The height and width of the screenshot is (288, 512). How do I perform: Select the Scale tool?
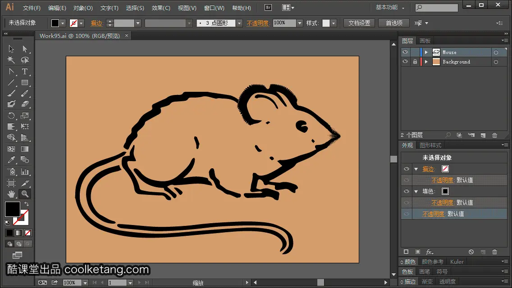point(25,116)
